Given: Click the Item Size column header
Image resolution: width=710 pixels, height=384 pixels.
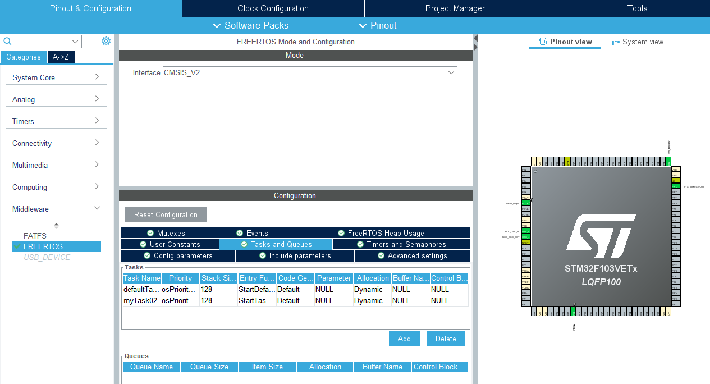Looking at the screenshot, I should tap(267, 367).
